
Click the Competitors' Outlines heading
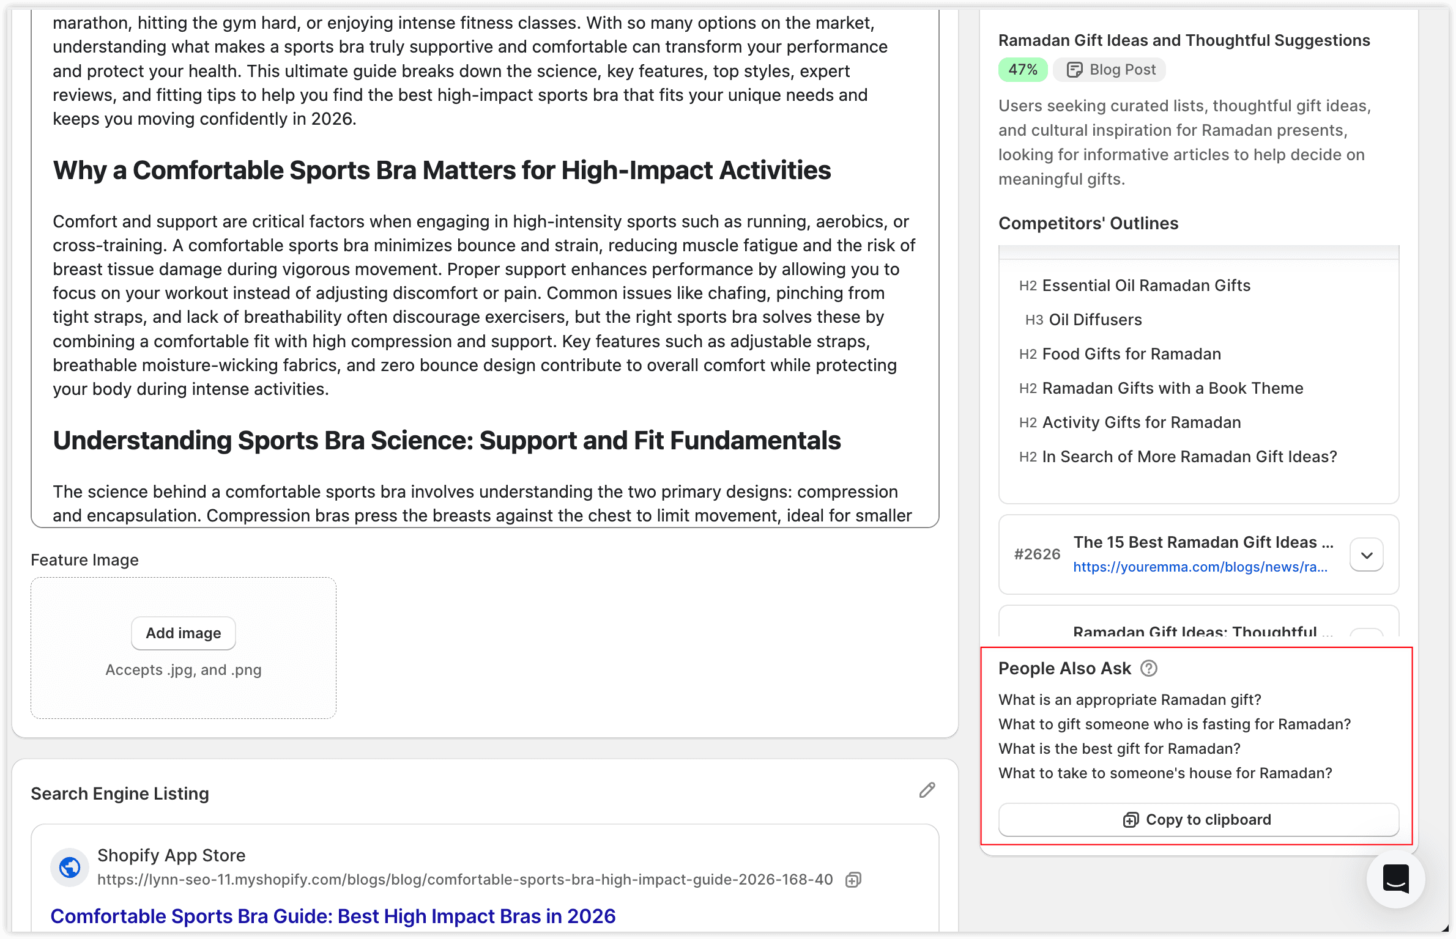tap(1088, 223)
